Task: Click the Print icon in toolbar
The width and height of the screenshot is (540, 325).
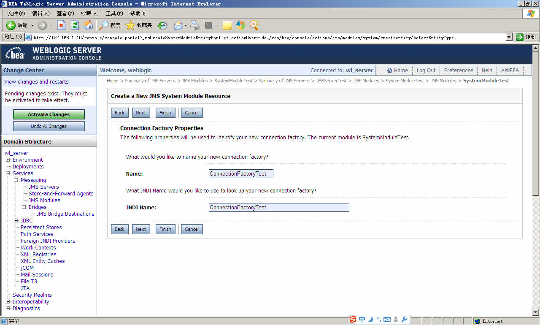Action: click(x=194, y=25)
